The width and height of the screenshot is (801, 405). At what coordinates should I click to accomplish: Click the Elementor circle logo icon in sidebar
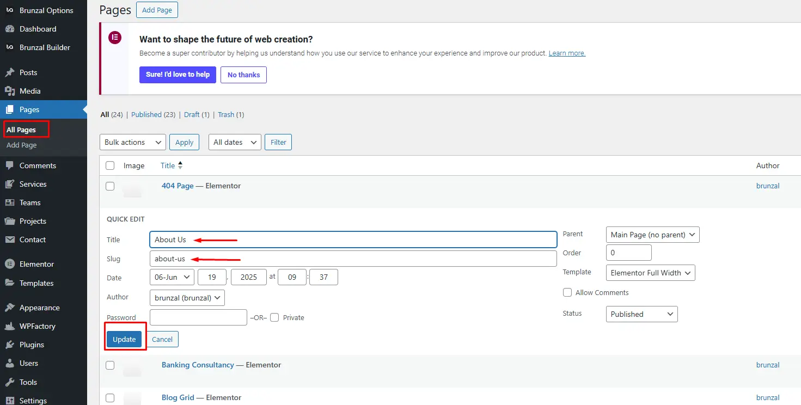click(9, 264)
